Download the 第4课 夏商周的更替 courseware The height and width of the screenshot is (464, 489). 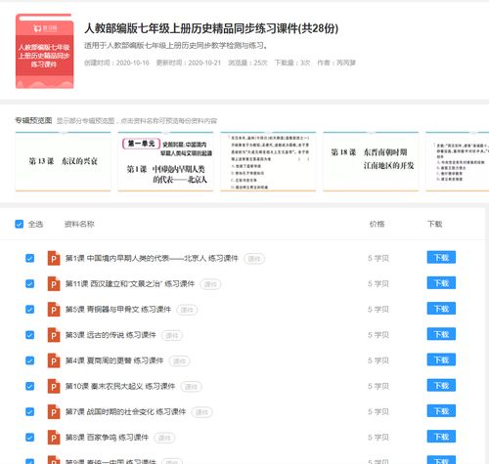click(x=441, y=359)
